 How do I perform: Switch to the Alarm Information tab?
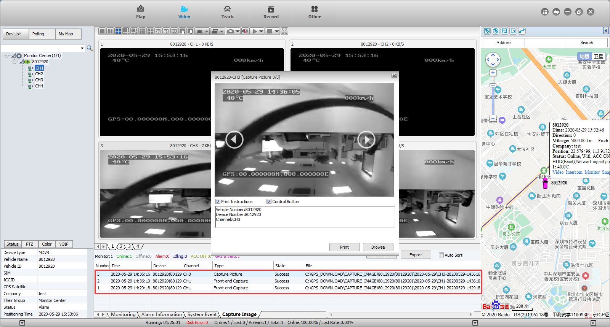162,314
